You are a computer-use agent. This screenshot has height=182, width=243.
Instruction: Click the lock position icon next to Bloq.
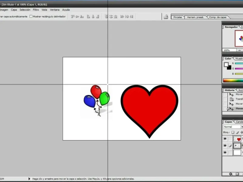pos(241,132)
